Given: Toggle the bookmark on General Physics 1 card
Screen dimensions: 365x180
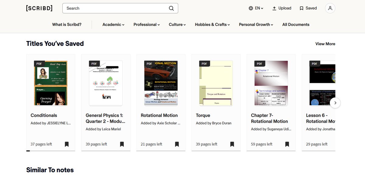Looking at the screenshot, I should [x=122, y=144].
